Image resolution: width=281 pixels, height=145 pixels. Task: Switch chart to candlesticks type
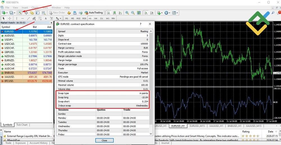click(x=115, y=13)
